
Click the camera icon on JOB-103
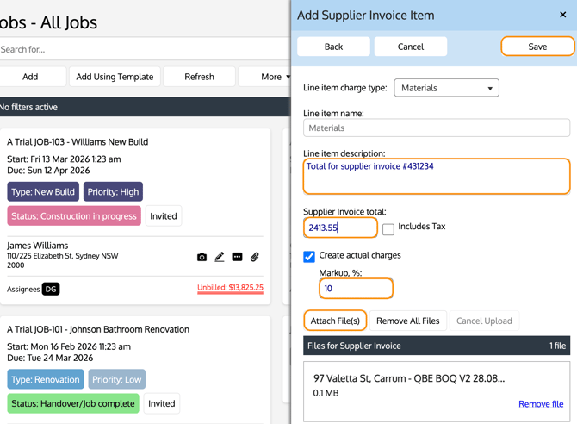[202, 257]
